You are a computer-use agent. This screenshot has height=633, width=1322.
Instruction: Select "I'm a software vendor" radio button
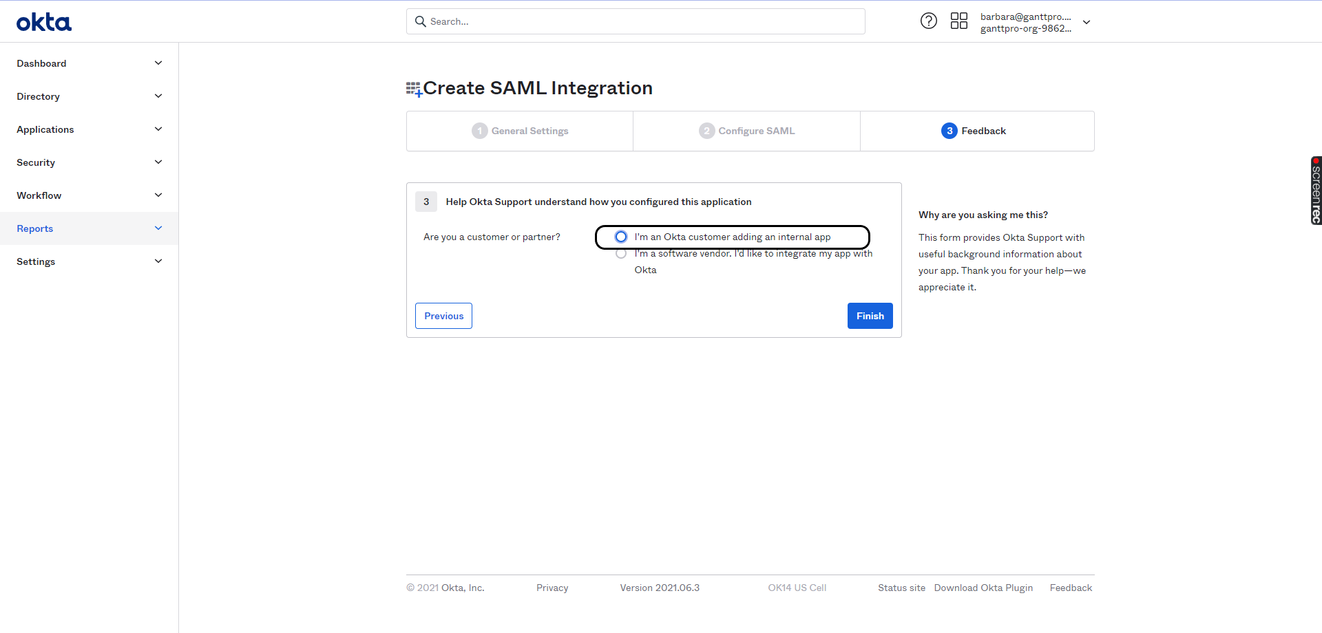tap(621, 254)
